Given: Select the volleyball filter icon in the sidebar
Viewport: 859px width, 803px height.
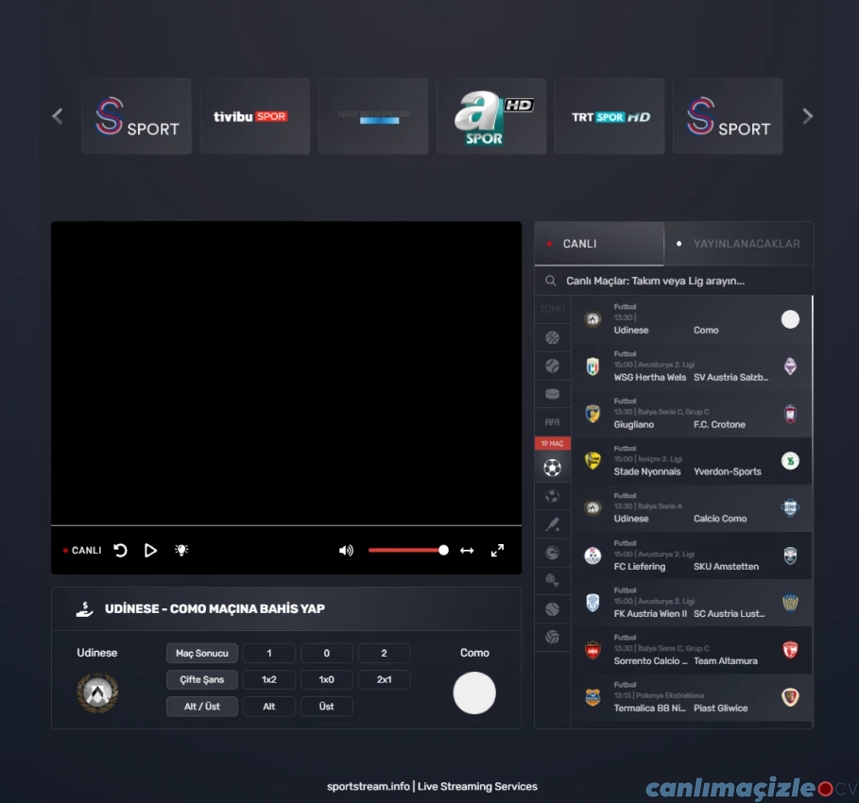Looking at the screenshot, I should click(552, 638).
